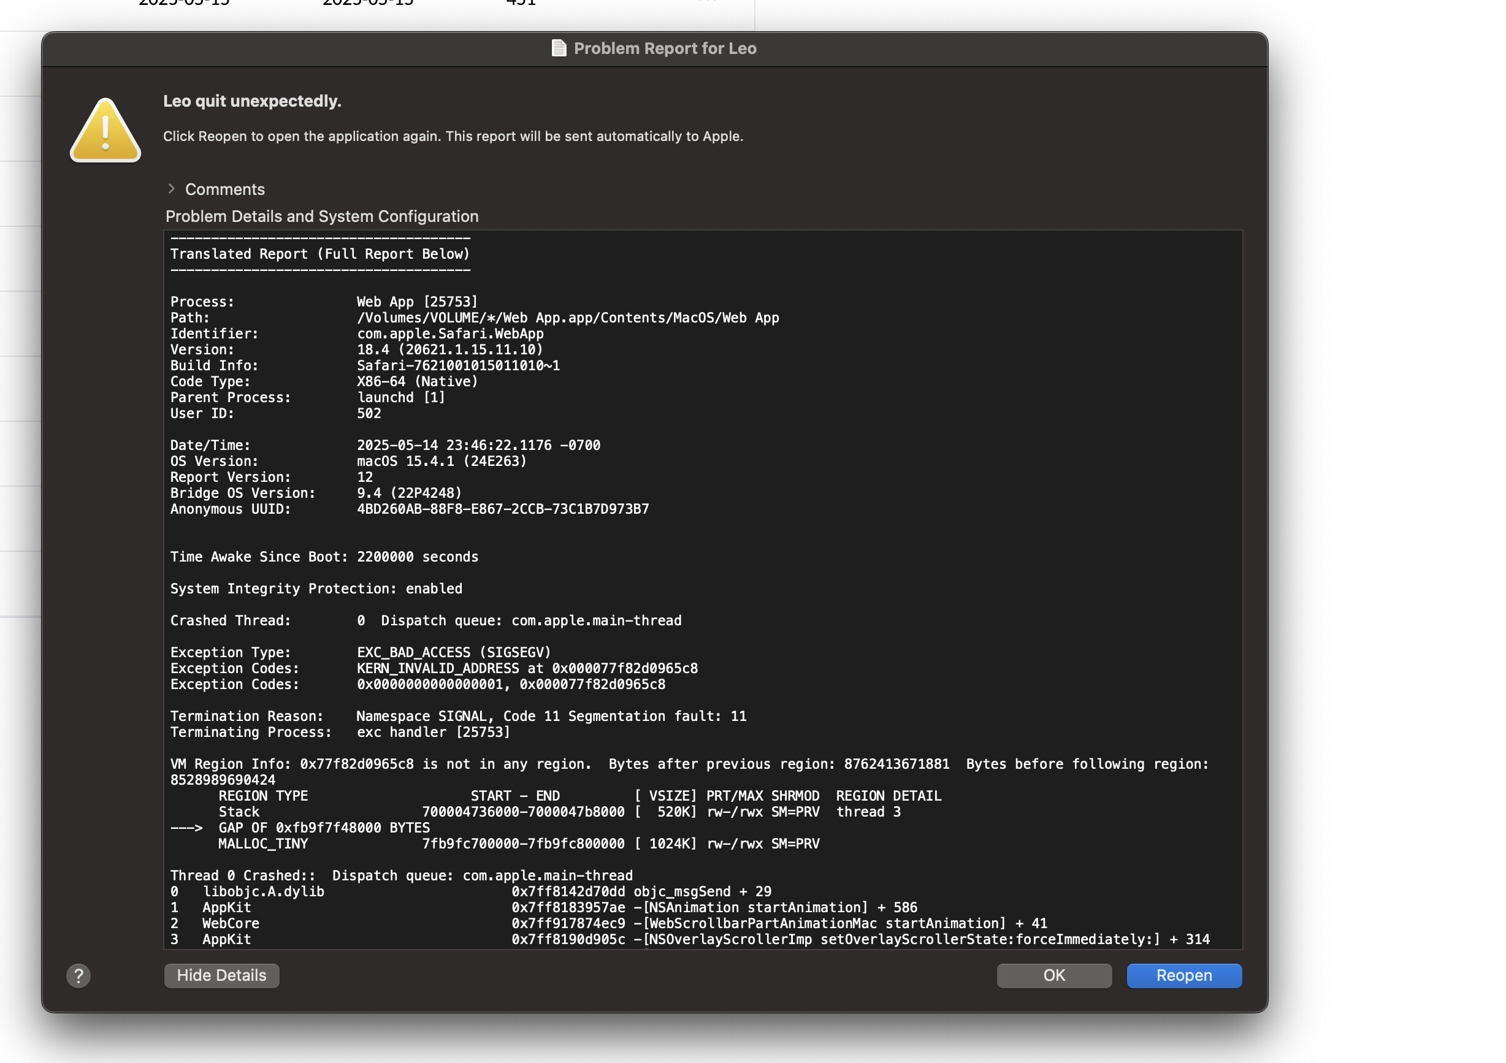The image size is (1506, 1063).
Task: Click the Crashed Thread com.apple.main-thread line
Action: click(x=426, y=620)
